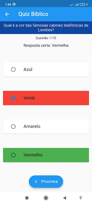Screen dimensions: 92x204
Task: Tap the accessibility person icon
Action: tap(81, 198)
